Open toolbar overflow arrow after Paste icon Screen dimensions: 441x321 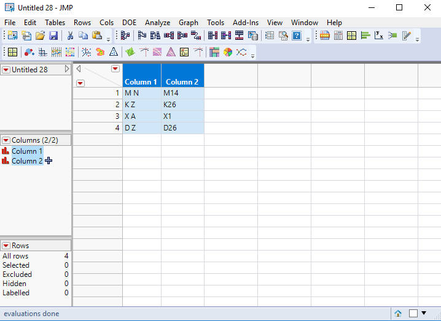pos(108,40)
